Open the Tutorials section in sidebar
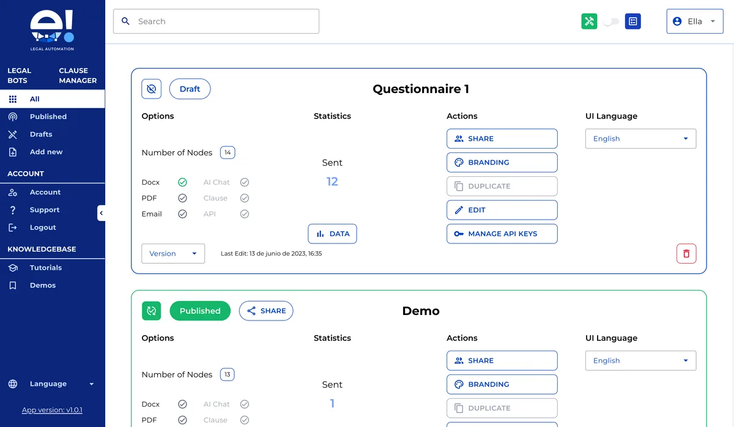Image resolution: width=734 pixels, height=427 pixels. pos(45,267)
